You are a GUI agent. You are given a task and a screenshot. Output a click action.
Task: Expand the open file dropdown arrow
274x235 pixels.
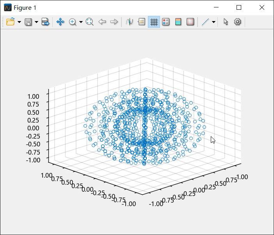[19, 22]
